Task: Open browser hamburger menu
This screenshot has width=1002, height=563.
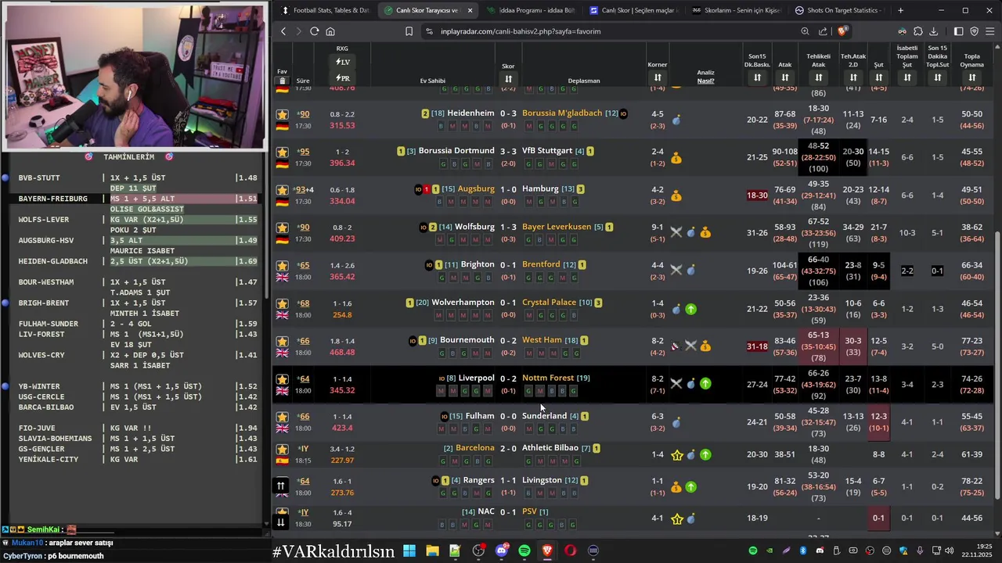Action: 990,31
